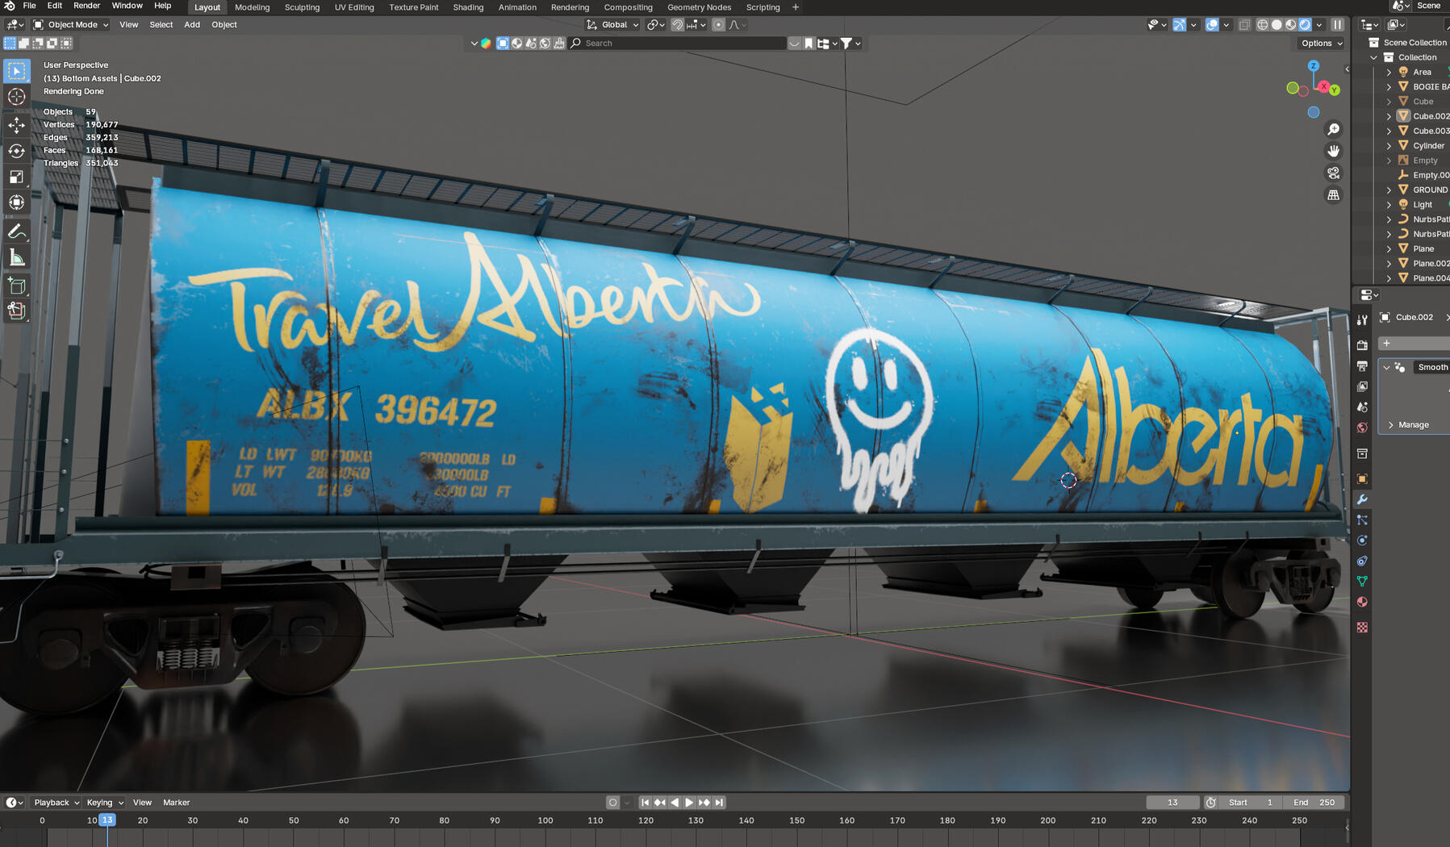Image resolution: width=1450 pixels, height=847 pixels.
Task: Pick the Measure tool
Action: pyautogui.click(x=16, y=258)
